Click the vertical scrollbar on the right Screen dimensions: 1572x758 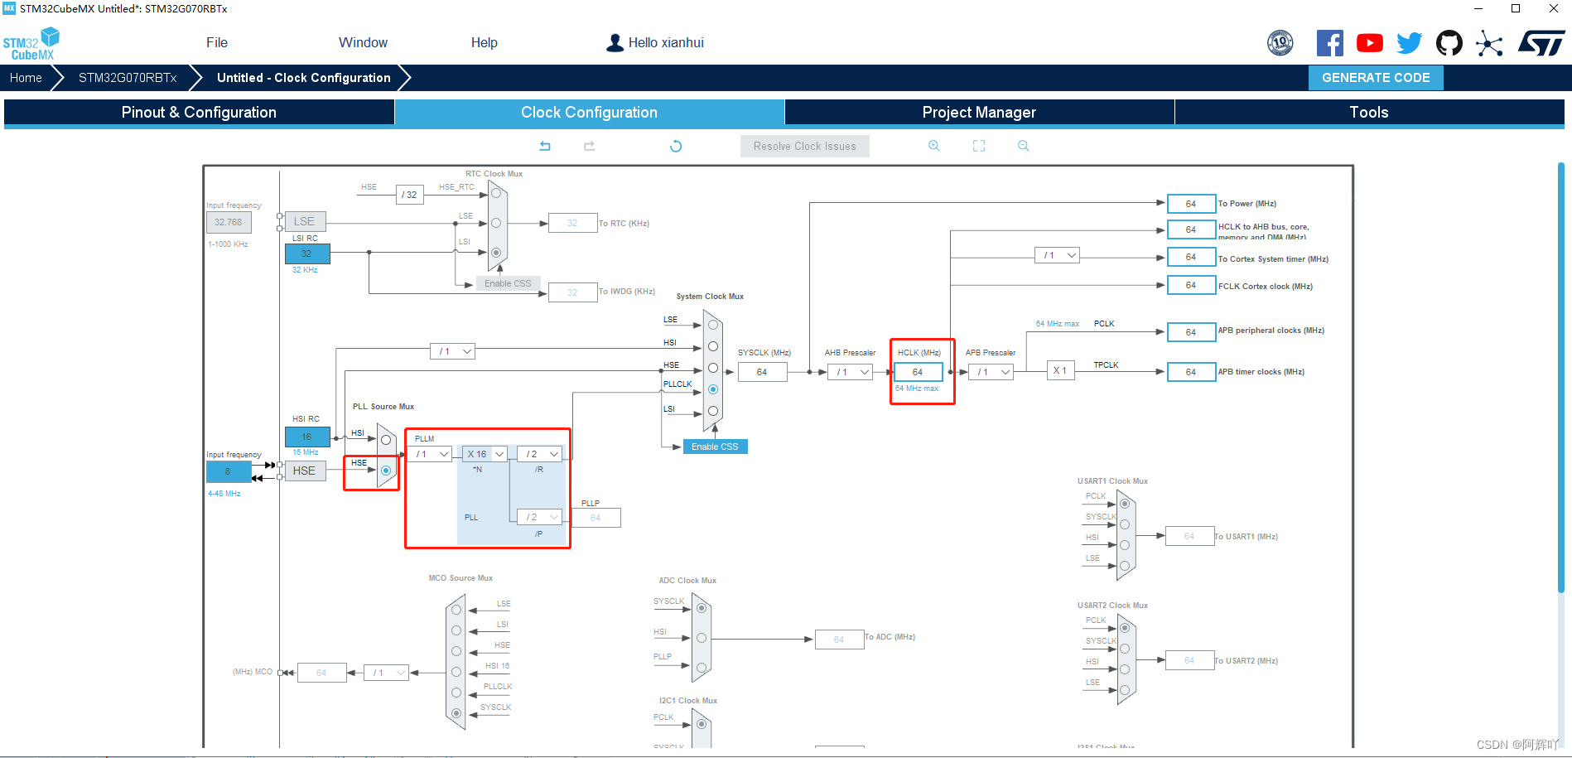click(1561, 377)
